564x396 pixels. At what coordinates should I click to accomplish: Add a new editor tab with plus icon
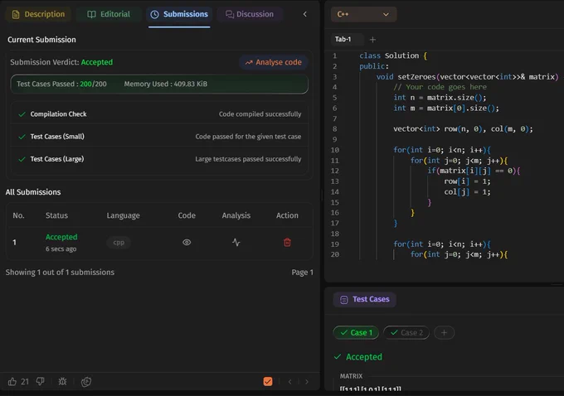click(x=372, y=40)
